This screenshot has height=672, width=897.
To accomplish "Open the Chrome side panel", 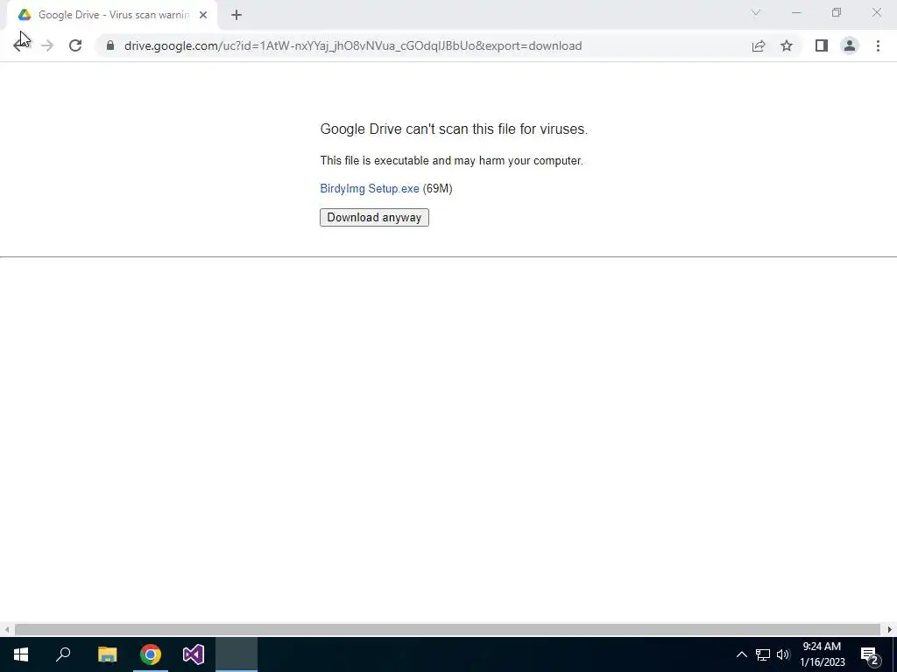I will [x=822, y=45].
